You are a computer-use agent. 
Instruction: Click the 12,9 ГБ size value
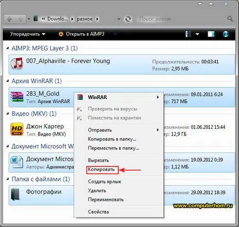coord(179,134)
